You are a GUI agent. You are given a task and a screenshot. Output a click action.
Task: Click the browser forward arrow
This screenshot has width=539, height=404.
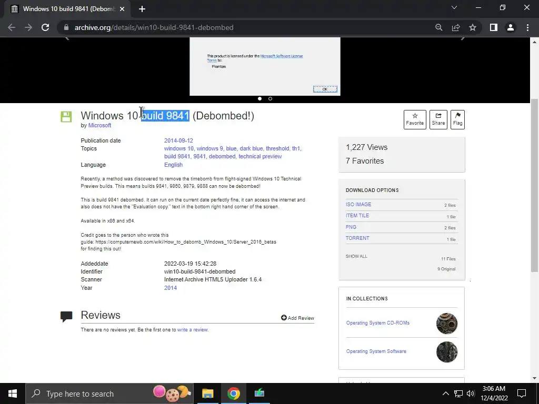pos(28,27)
